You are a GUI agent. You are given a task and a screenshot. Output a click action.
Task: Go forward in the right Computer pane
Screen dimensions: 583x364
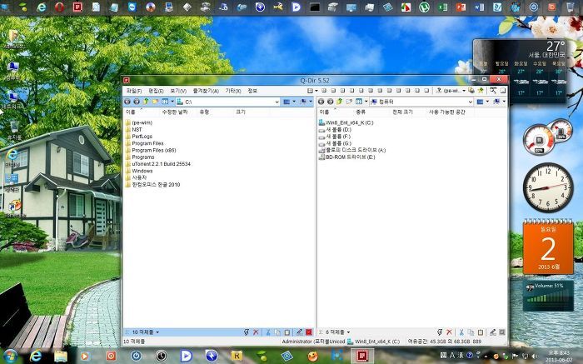[x=330, y=102]
